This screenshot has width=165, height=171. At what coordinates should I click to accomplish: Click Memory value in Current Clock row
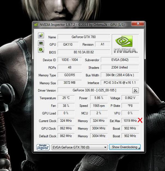(99, 121)
